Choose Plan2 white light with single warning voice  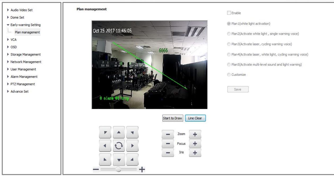[229, 34]
